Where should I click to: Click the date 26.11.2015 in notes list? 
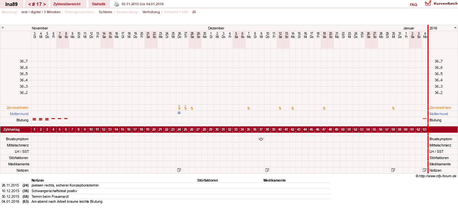click(x=10, y=185)
